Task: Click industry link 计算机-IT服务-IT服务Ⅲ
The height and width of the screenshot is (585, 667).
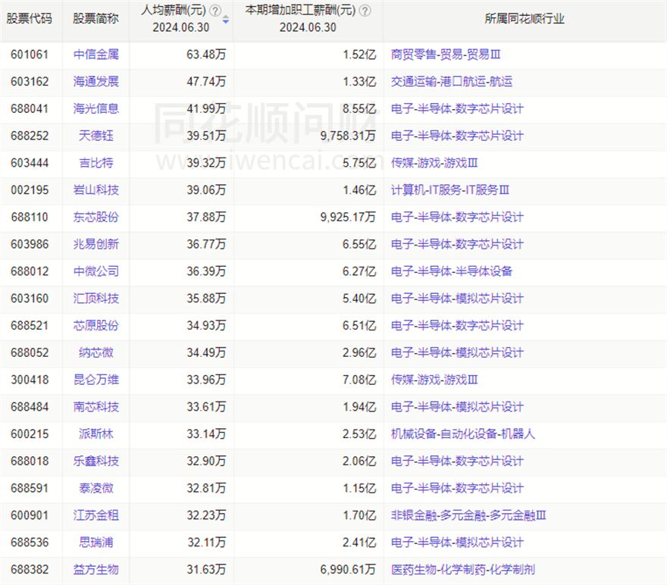Action: (x=450, y=190)
